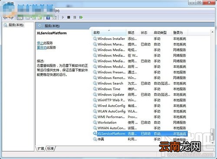
Task: Select the Windows Installer service name
Action: 111,39
